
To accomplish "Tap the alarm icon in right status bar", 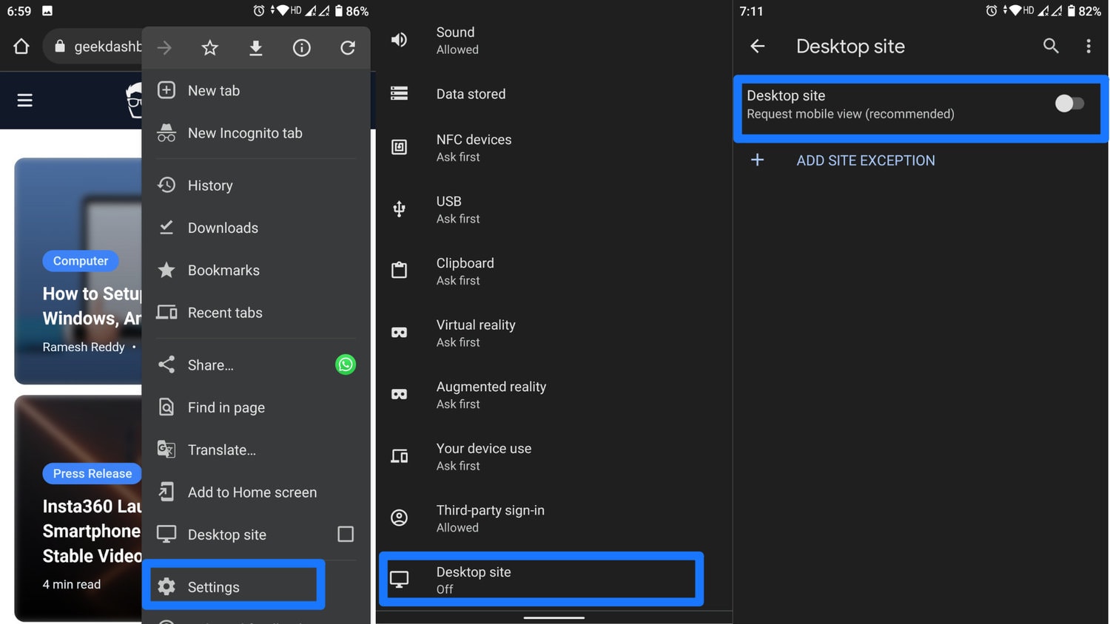I will coord(992,10).
